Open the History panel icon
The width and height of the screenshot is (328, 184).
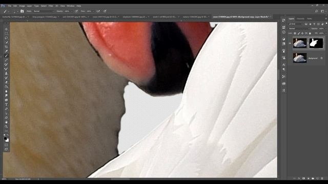coord(283,20)
